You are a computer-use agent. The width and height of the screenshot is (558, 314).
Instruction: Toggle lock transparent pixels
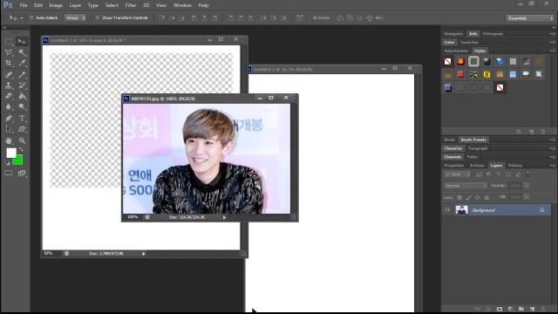(459, 198)
